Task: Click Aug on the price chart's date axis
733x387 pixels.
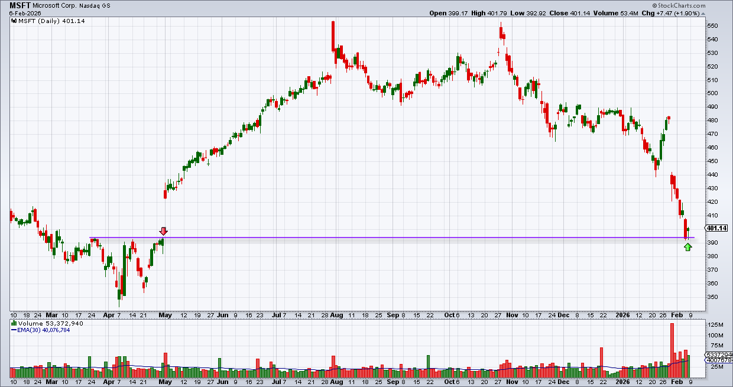Action: pos(336,316)
